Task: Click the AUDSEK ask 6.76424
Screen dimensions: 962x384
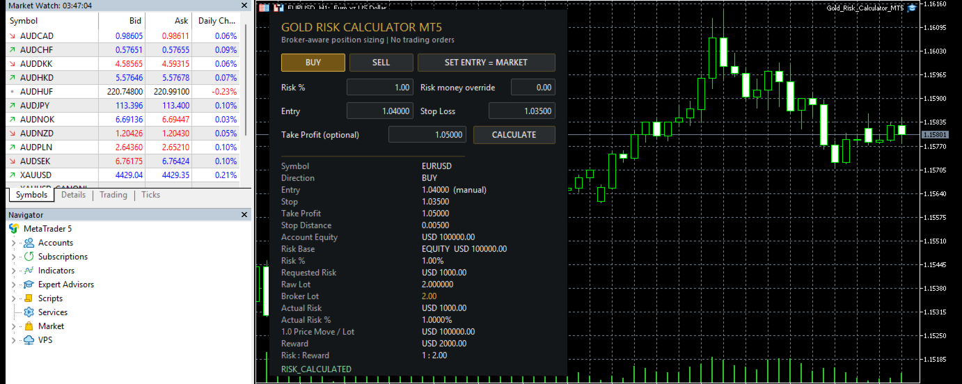Action: 175,161
